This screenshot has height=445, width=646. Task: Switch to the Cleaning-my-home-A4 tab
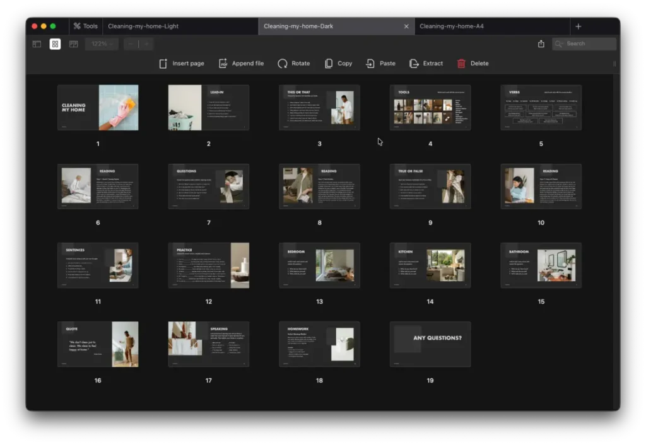(451, 26)
